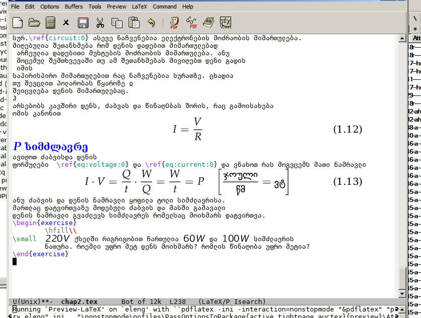This screenshot has height=318, width=421.
Task: Paste from the clipboard icon
Action: [x=134, y=23]
